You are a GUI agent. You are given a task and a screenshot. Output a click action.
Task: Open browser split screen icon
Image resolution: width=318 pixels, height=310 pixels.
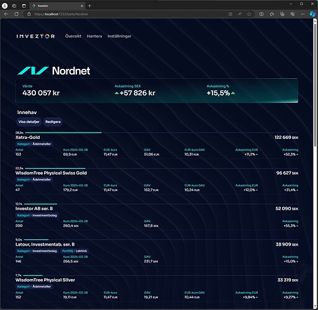pyautogui.click(x=262, y=14)
